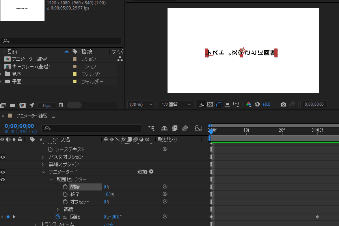Click the reset exposure aperture icon

(257, 105)
